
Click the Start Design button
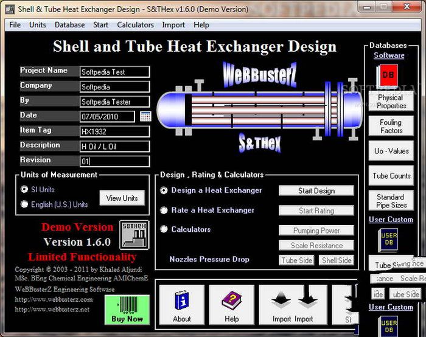click(x=316, y=190)
